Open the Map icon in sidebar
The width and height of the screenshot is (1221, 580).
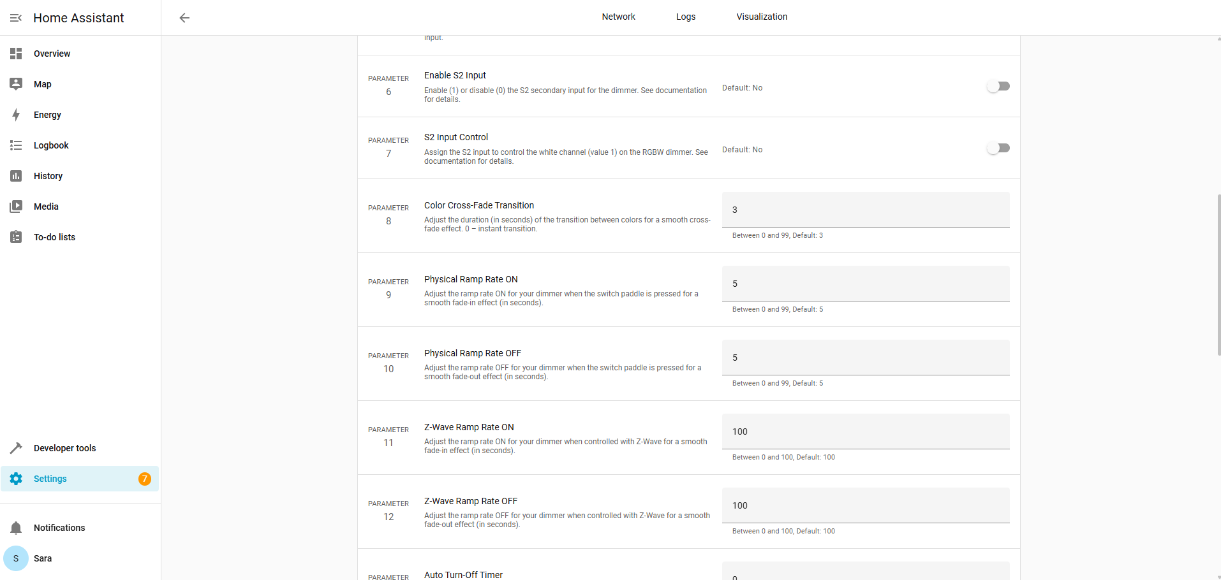16,84
